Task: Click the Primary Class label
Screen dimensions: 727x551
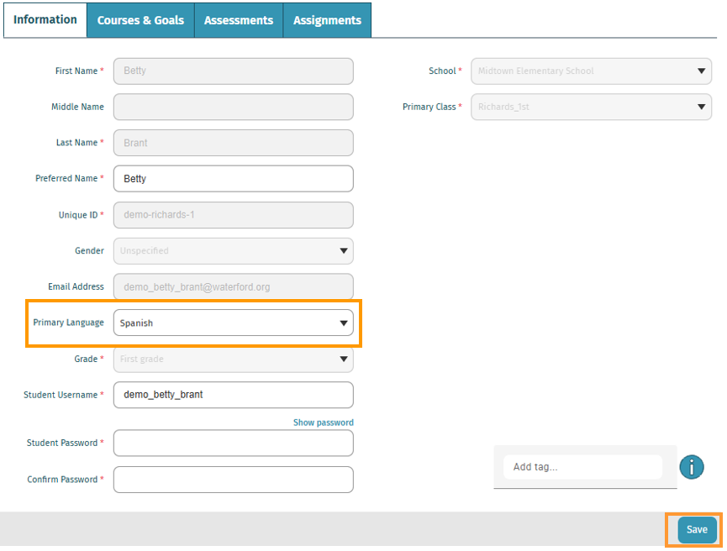Action: [429, 107]
